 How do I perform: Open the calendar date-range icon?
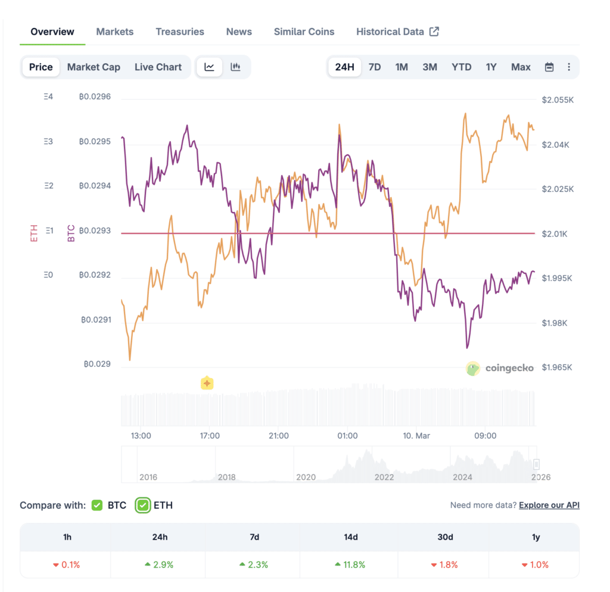click(549, 67)
